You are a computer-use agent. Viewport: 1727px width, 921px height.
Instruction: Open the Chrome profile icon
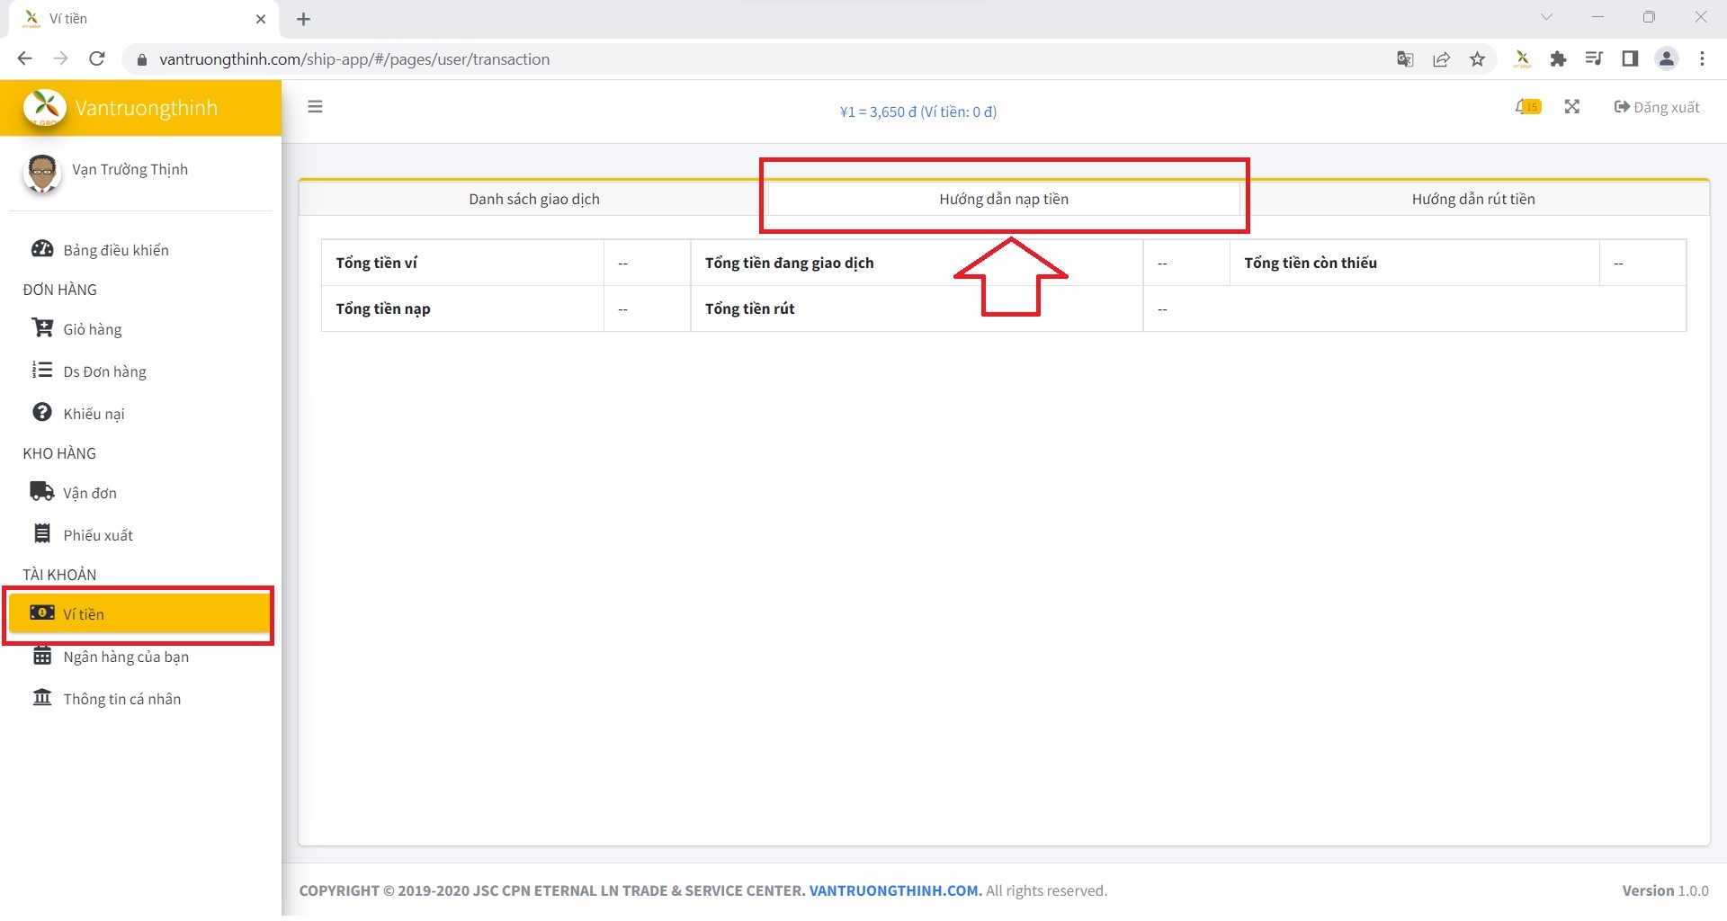tap(1666, 58)
